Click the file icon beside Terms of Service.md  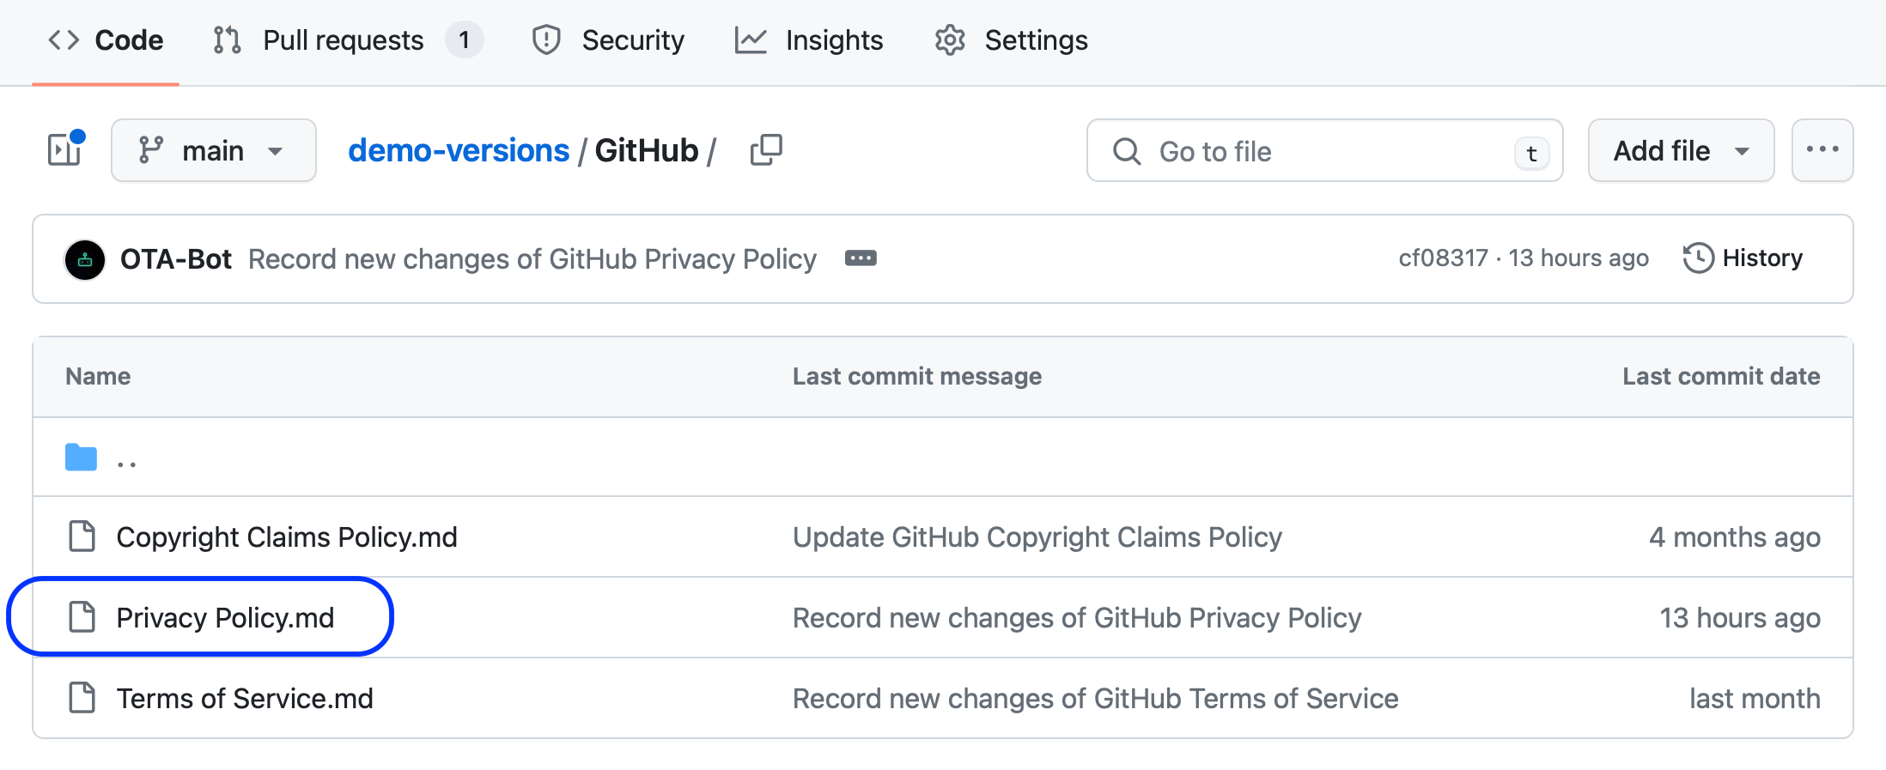pos(82,698)
